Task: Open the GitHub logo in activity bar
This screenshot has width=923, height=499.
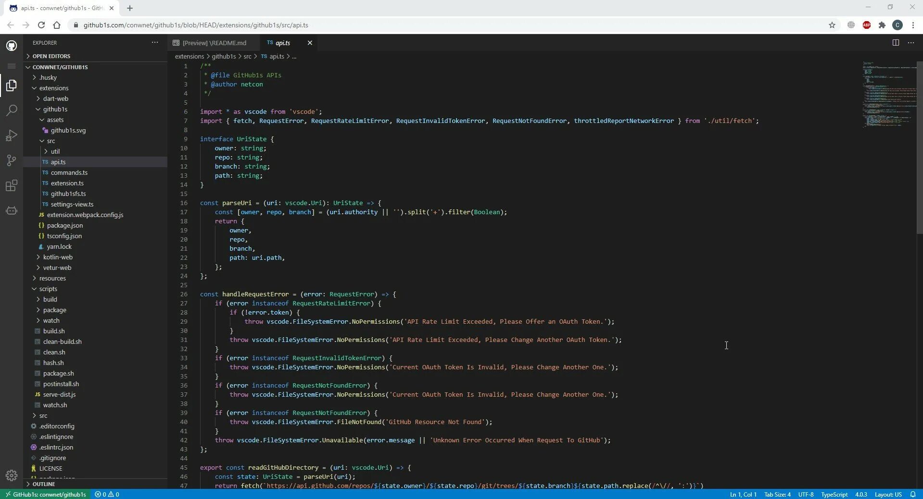Action: pyautogui.click(x=12, y=46)
